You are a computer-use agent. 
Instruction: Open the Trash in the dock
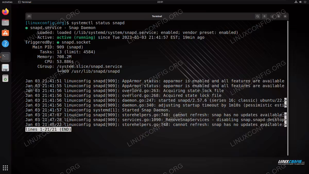[5, 78]
